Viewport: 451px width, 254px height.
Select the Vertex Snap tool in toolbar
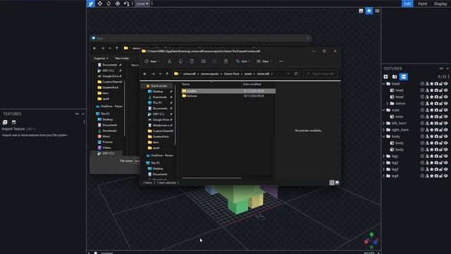click(126, 4)
